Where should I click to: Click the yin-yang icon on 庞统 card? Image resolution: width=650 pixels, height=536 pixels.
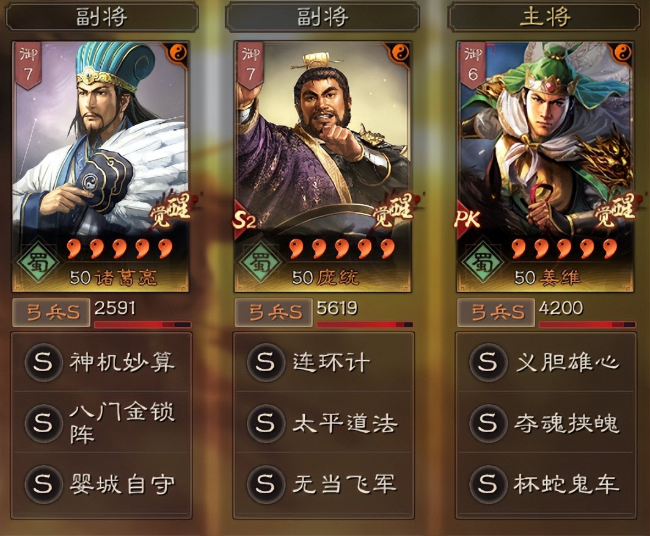click(x=401, y=53)
